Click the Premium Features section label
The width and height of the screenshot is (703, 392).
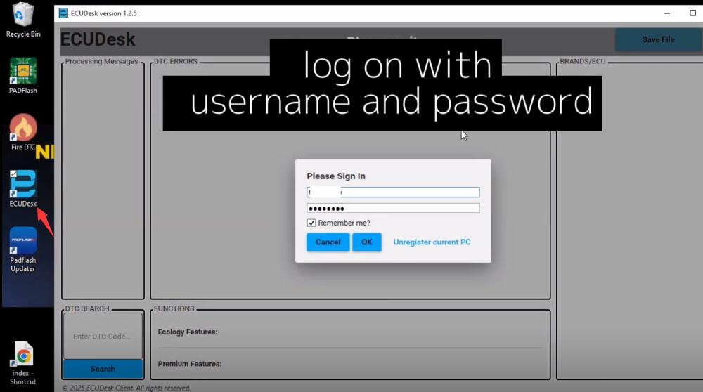click(190, 364)
